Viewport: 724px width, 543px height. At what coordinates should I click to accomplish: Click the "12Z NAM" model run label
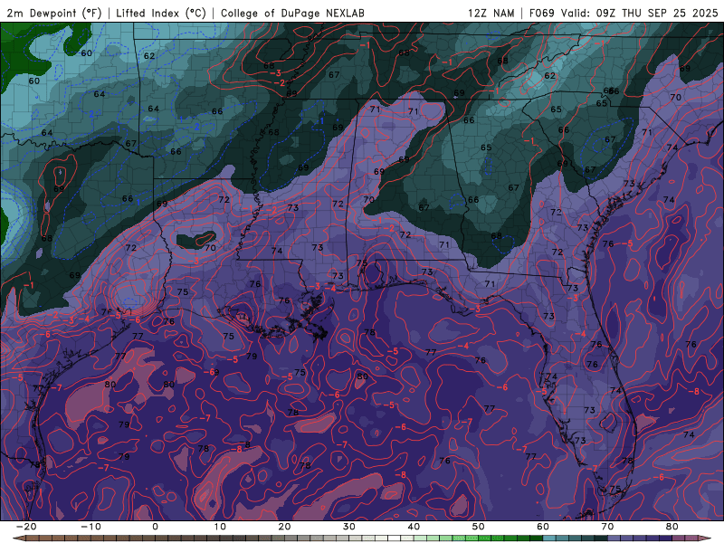tap(491, 13)
